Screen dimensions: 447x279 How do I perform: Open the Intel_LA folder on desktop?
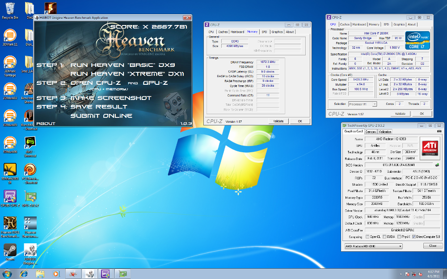click(x=28, y=64)
